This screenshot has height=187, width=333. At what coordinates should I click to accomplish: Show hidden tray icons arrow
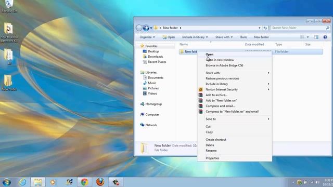[293, 182]
